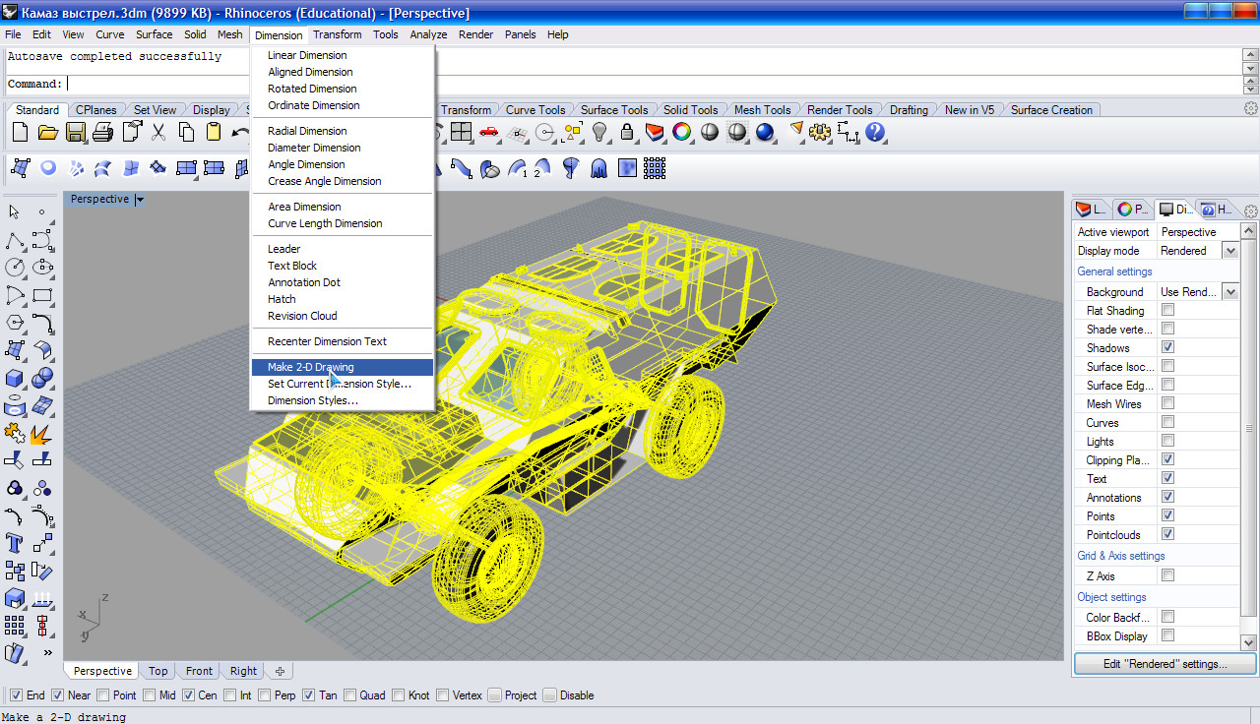Viewport: 1260px width, 724px height.
Task: Click the Cut scissors icon
Action: (x=158, y=132)
